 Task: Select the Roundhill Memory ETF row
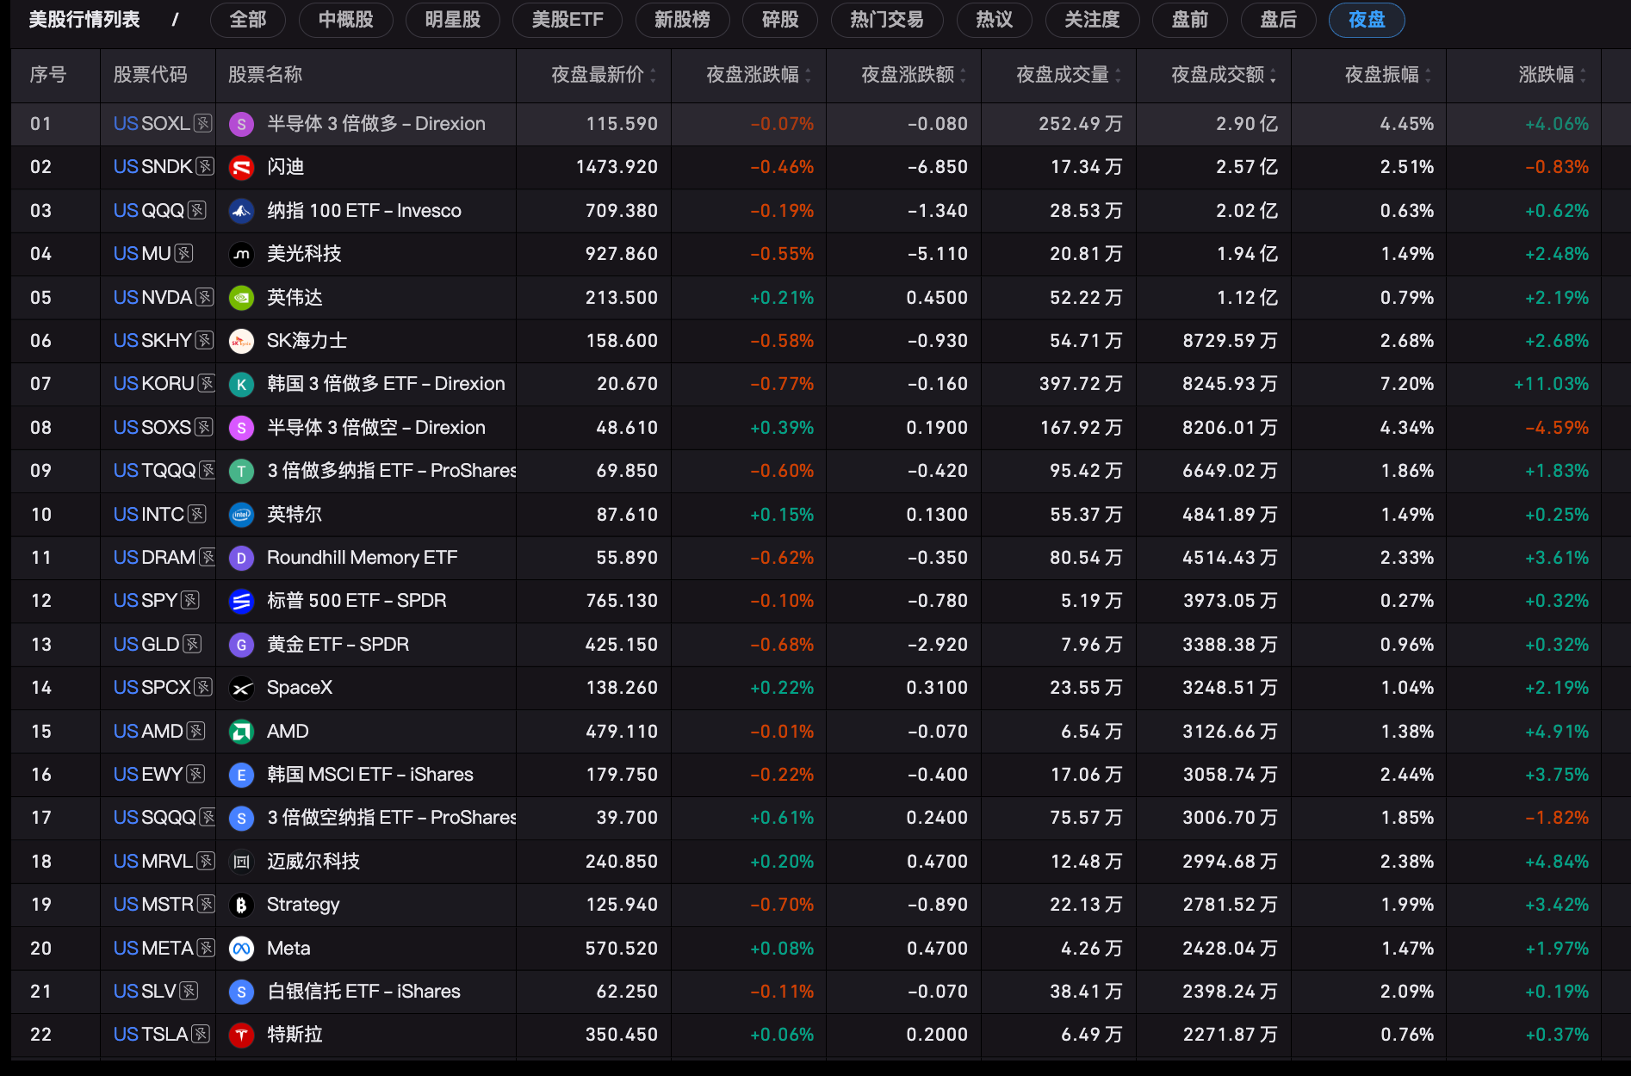coord(806,558)
